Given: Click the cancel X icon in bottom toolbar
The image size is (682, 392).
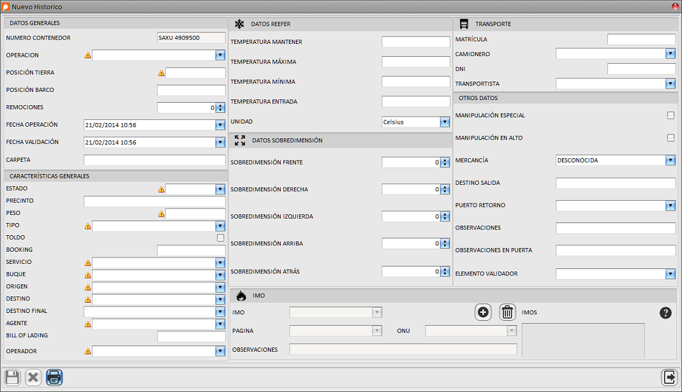Looking at the screenshot, I should (33, 377).
